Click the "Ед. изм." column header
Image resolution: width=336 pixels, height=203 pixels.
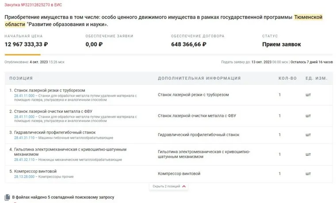pyautogui.click(x=316, y=78)
